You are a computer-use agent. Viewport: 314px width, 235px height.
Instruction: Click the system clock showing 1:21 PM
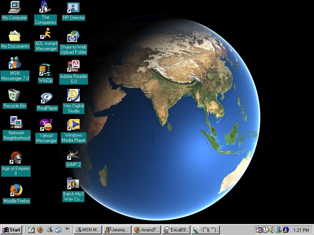click(x=301, y=230)
